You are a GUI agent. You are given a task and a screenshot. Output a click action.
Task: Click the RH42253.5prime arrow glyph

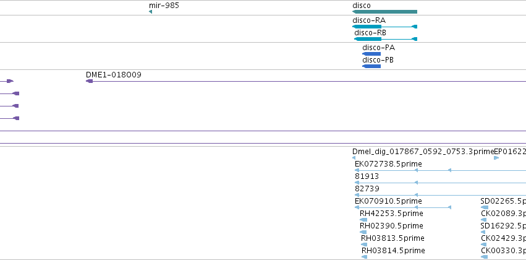point(363,220)
